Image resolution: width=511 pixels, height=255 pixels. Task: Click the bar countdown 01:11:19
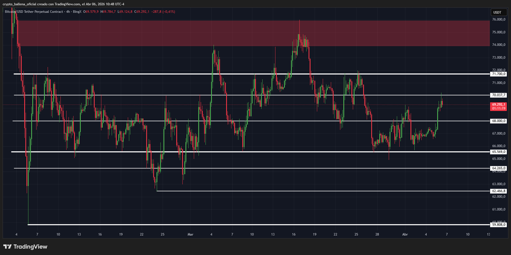click(498, 108)
